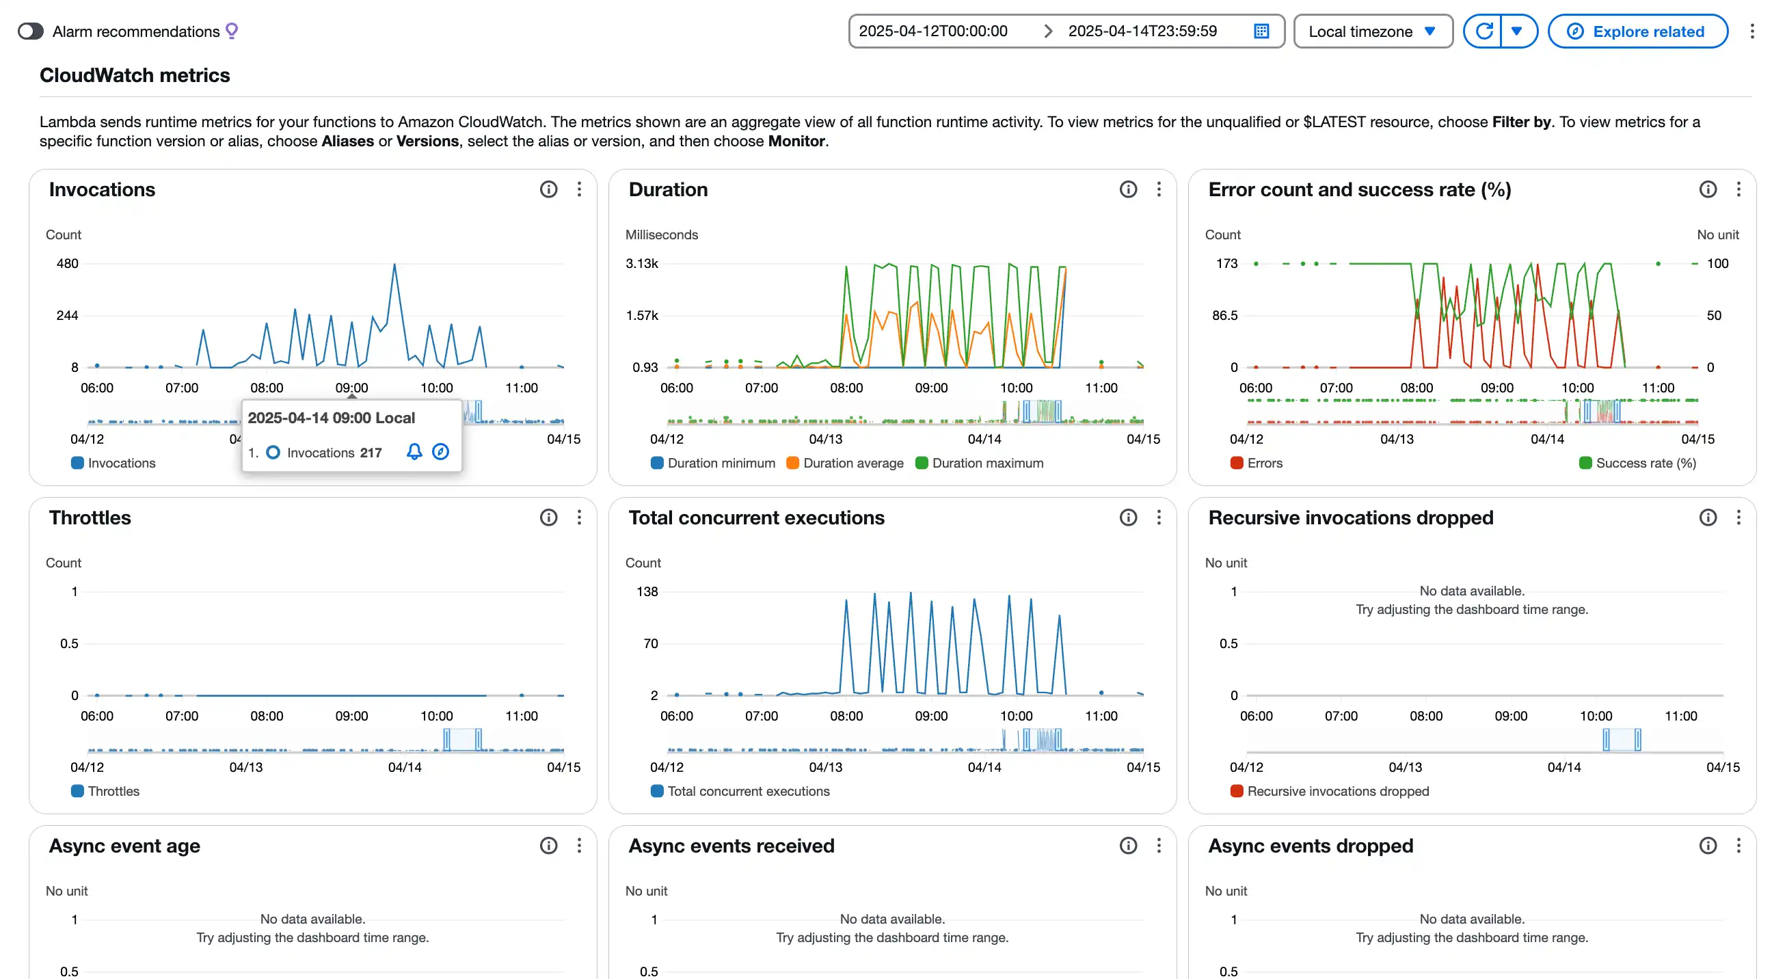Screen dimensions: 1772x979
Task: Open the date range calendar picker
Action: (x=1261, y=31)
